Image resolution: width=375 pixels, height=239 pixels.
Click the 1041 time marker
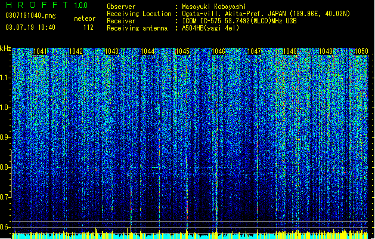coord(40,51)
